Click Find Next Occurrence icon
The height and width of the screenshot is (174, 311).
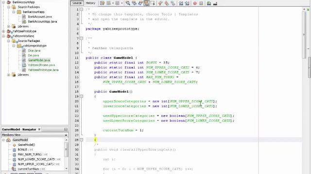pyautogui.click(x=140, y=3)
